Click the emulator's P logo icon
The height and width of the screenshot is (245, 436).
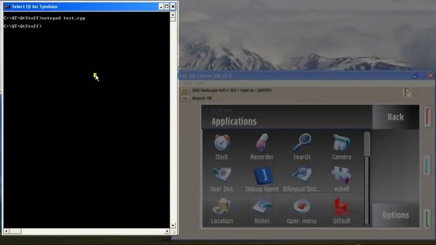407,93
